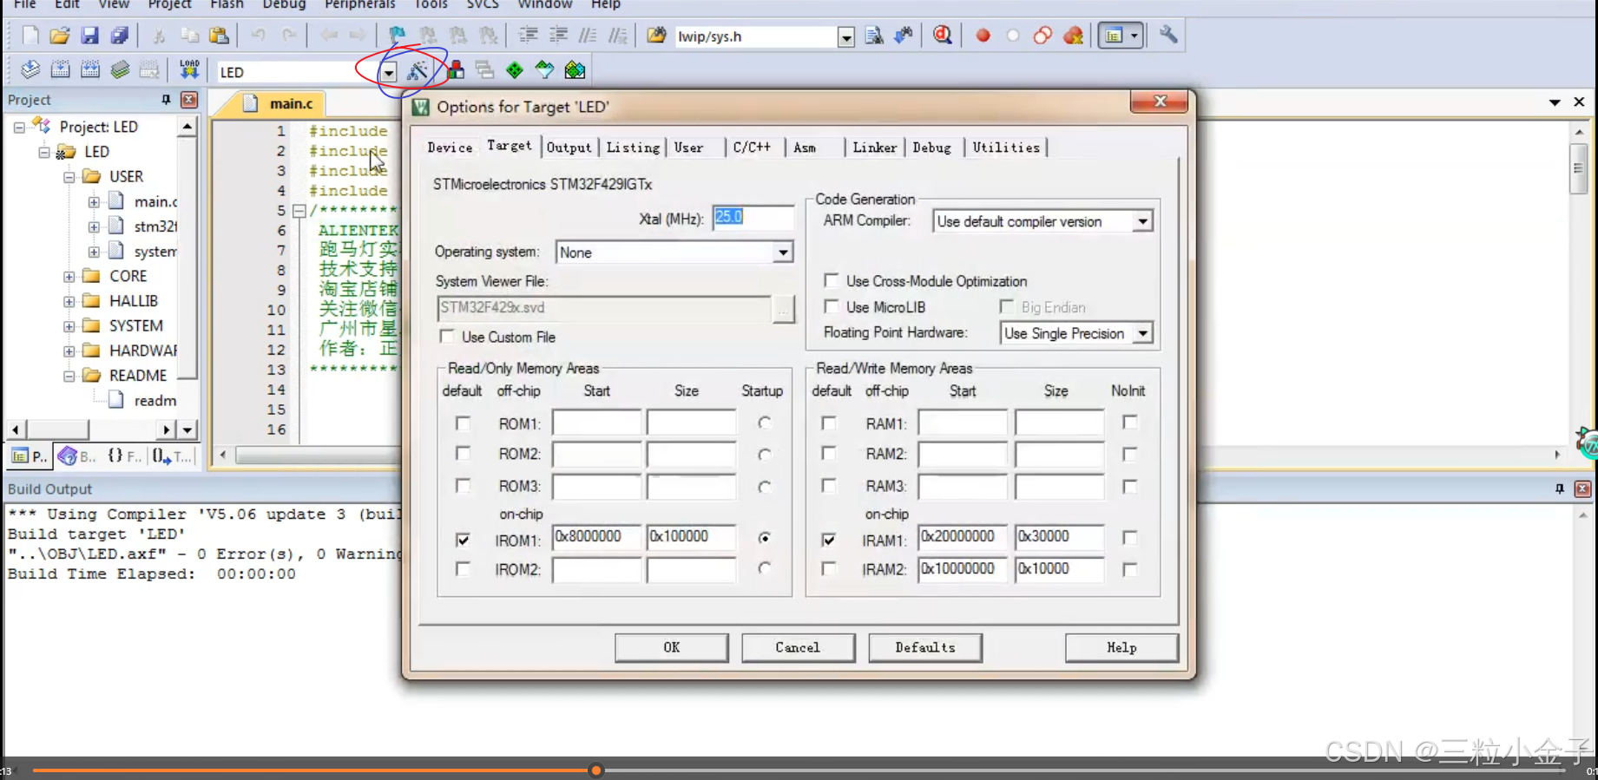Create a new file from toolbar
Image resolution: width=1598 pixels, height=780 pixels.
30,36
